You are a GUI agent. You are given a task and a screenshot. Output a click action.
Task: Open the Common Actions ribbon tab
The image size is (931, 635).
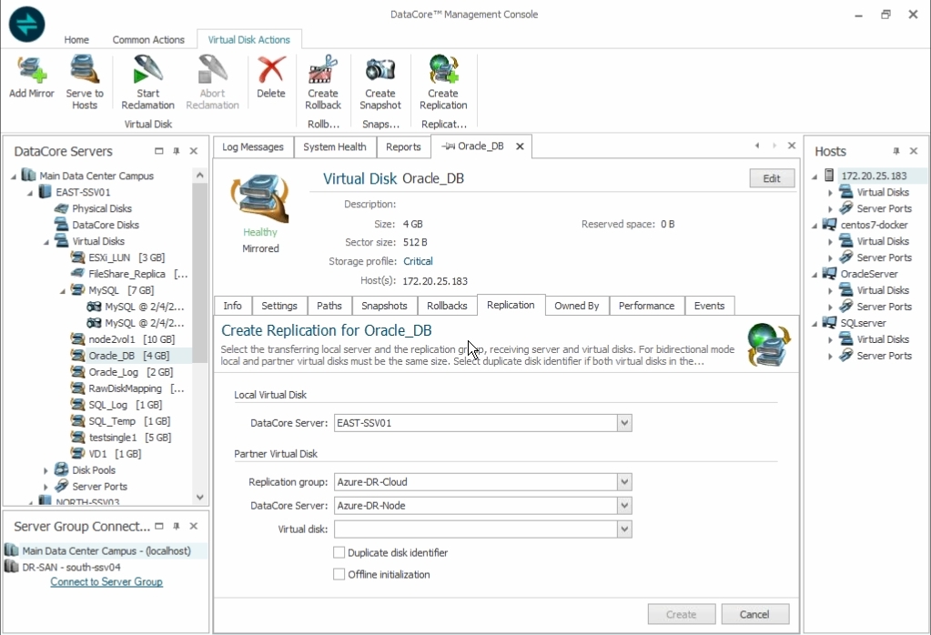148,40
